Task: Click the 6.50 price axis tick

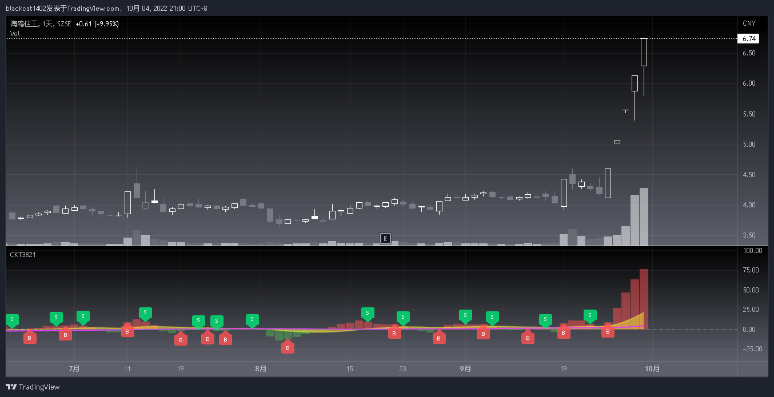Action: click(x=749, y=53)
